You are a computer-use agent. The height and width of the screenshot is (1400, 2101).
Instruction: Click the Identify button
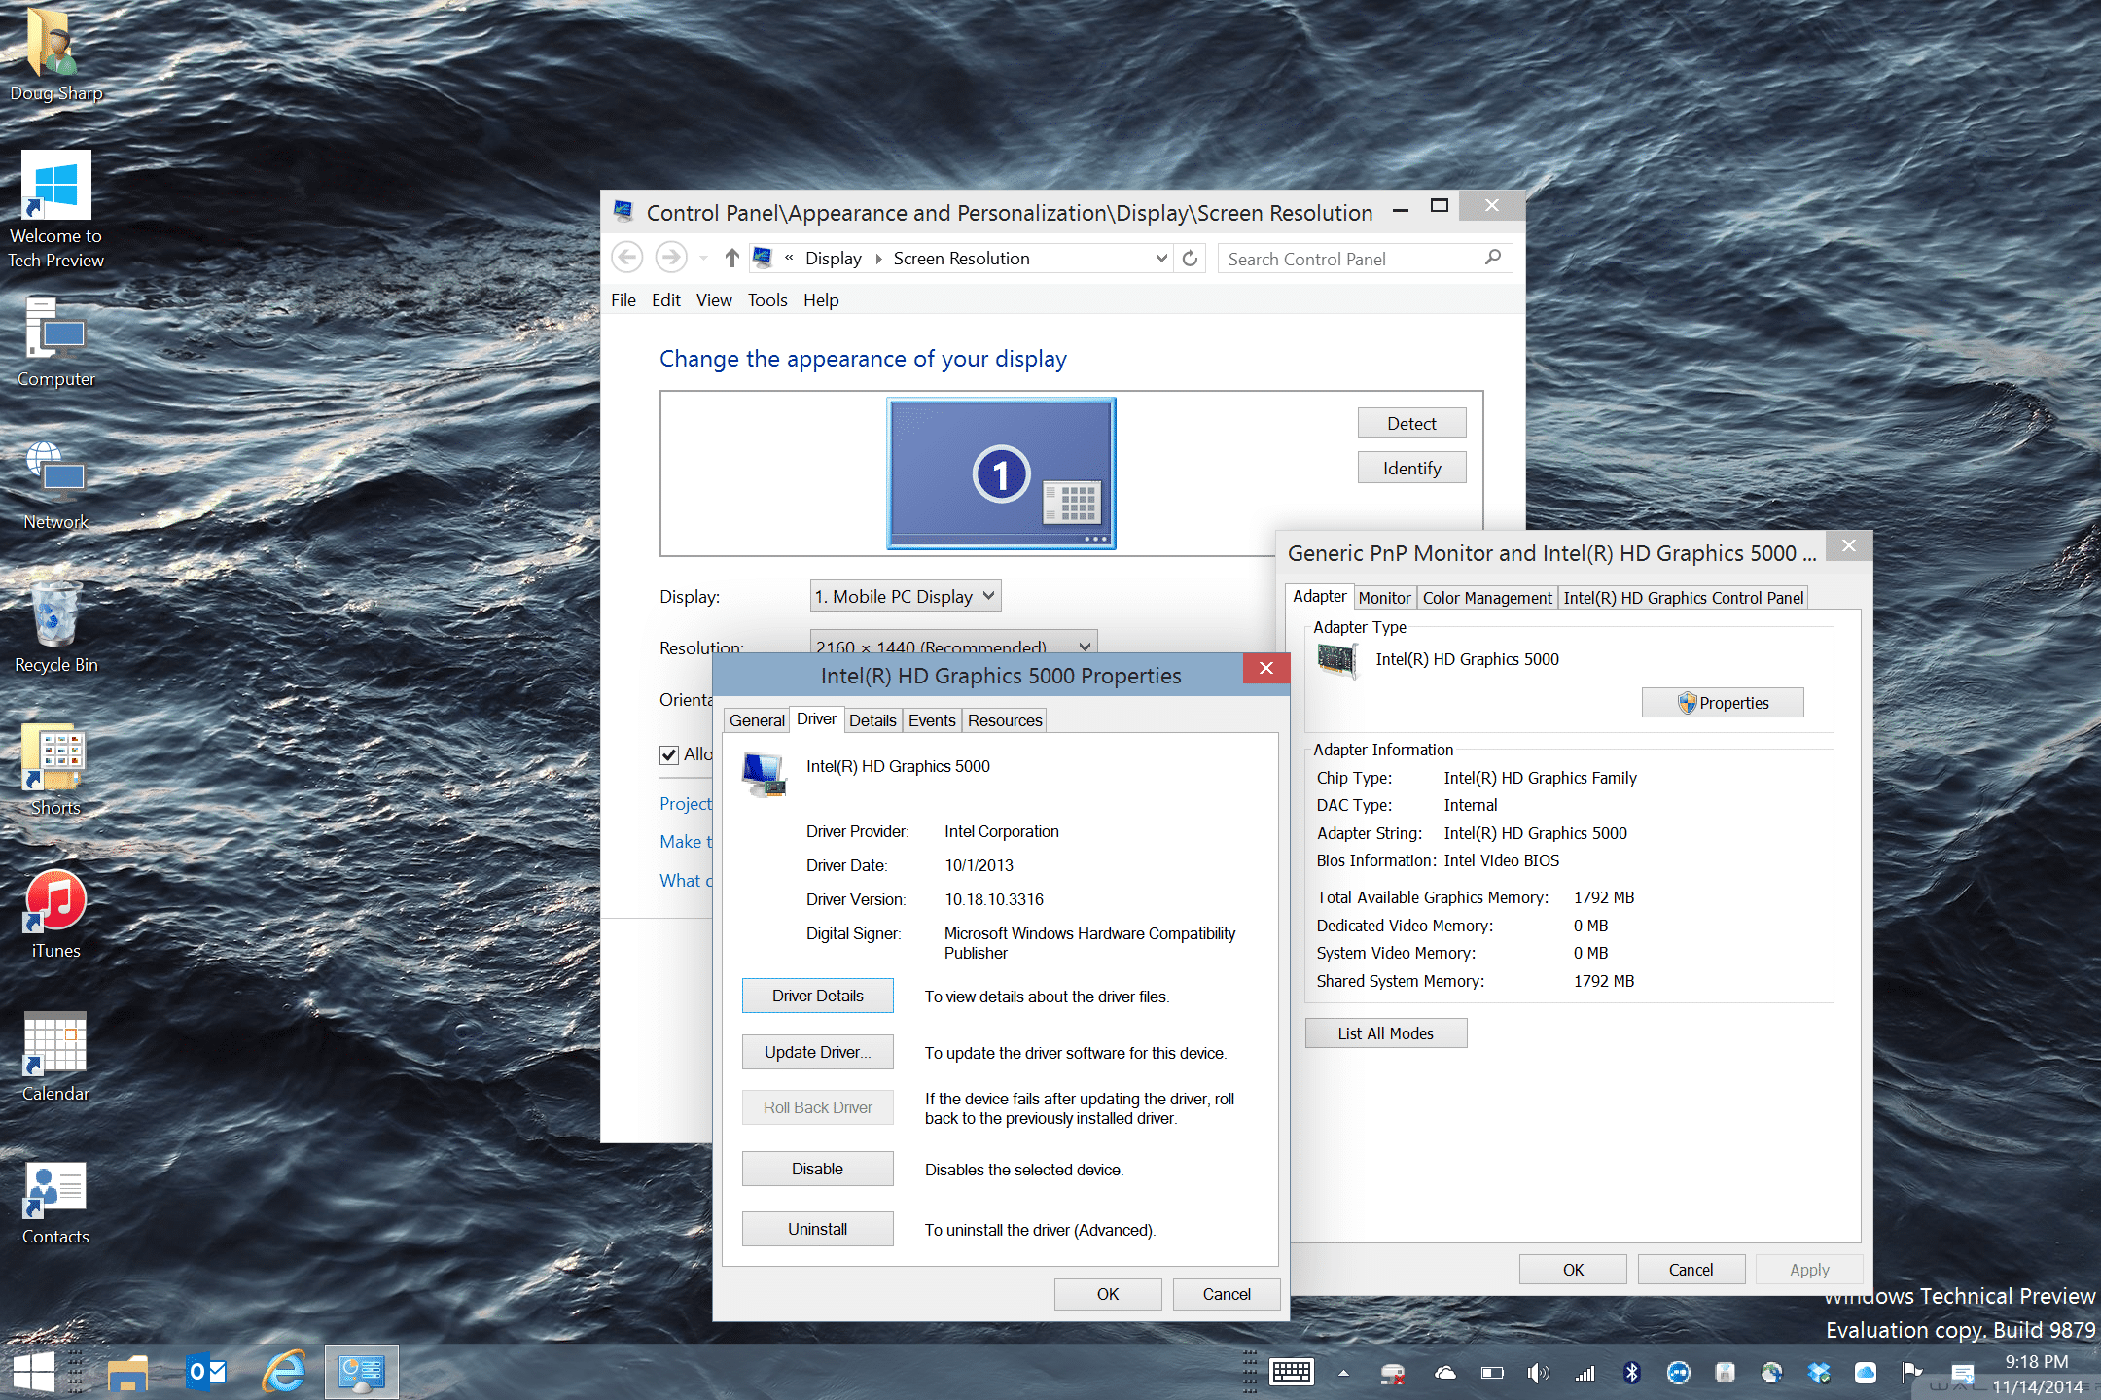pyautogui.click(x=1411, y=468)
